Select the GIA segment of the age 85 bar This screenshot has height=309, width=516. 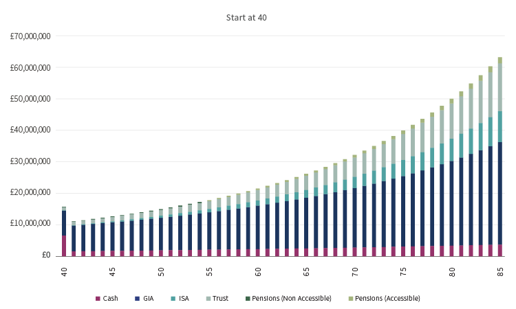click(500, 194)
